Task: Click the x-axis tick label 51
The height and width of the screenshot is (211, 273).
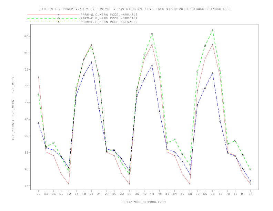Action: (167, 194)
